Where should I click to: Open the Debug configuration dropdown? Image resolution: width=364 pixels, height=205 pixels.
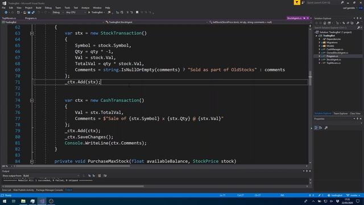click(x=57, y=13)
